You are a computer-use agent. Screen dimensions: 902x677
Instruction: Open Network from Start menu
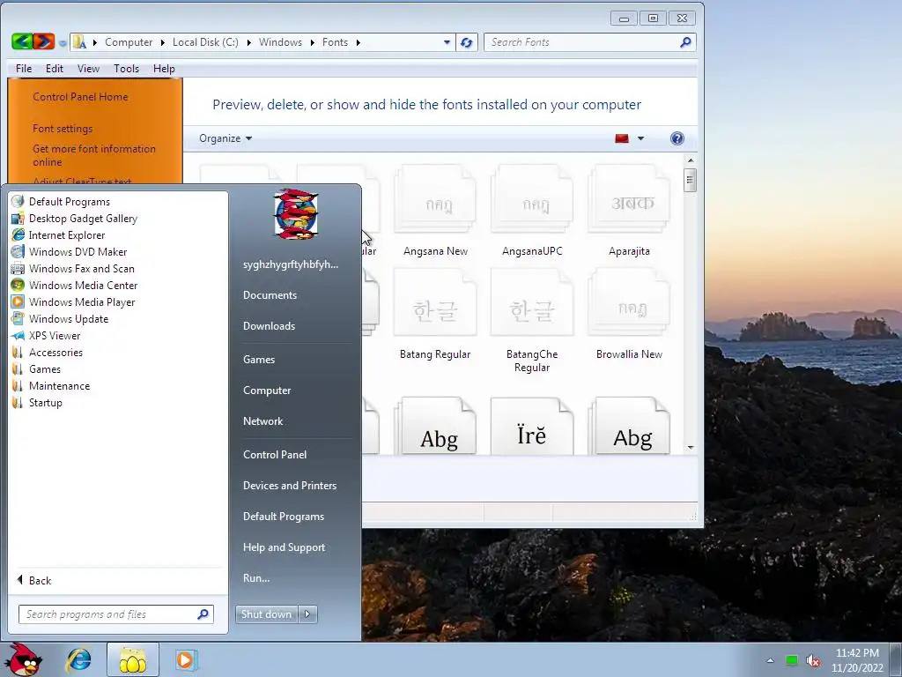[262, 420]
